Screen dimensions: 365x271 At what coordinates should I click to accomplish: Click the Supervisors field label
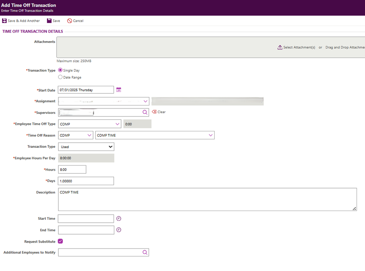pos(45,112)
